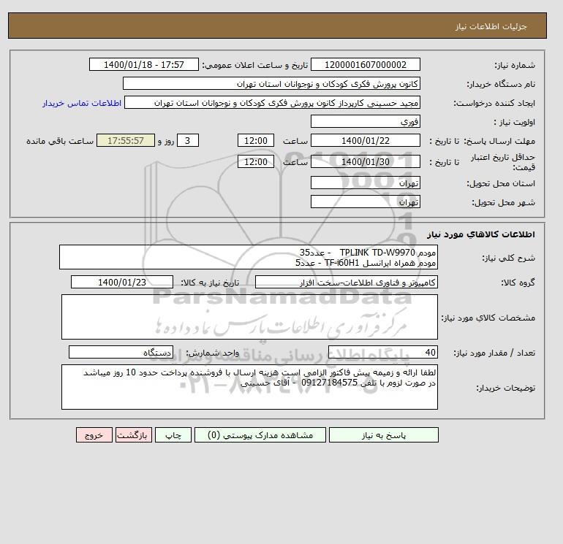Click the response deadline date 1400/01/22
The height and width of the screenshot is (544, 563).
[365, 141]
